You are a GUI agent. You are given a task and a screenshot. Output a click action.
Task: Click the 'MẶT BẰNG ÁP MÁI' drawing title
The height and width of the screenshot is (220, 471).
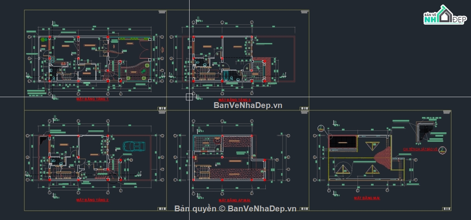(234, 200)
